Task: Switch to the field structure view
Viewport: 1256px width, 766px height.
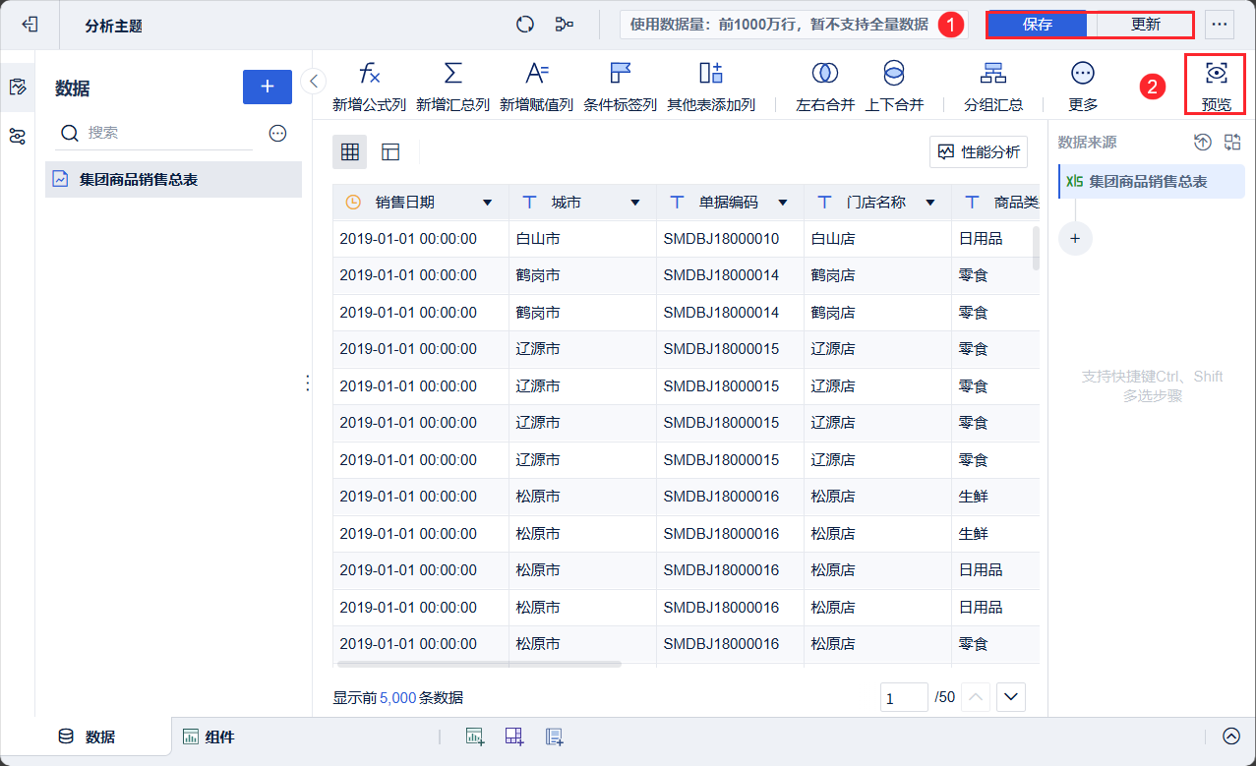Action: coord(390,151)
